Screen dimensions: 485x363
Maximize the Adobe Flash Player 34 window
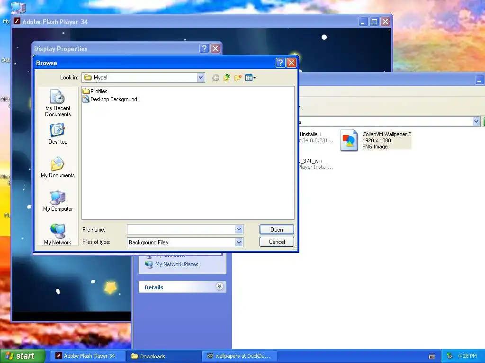pos(374,22)
